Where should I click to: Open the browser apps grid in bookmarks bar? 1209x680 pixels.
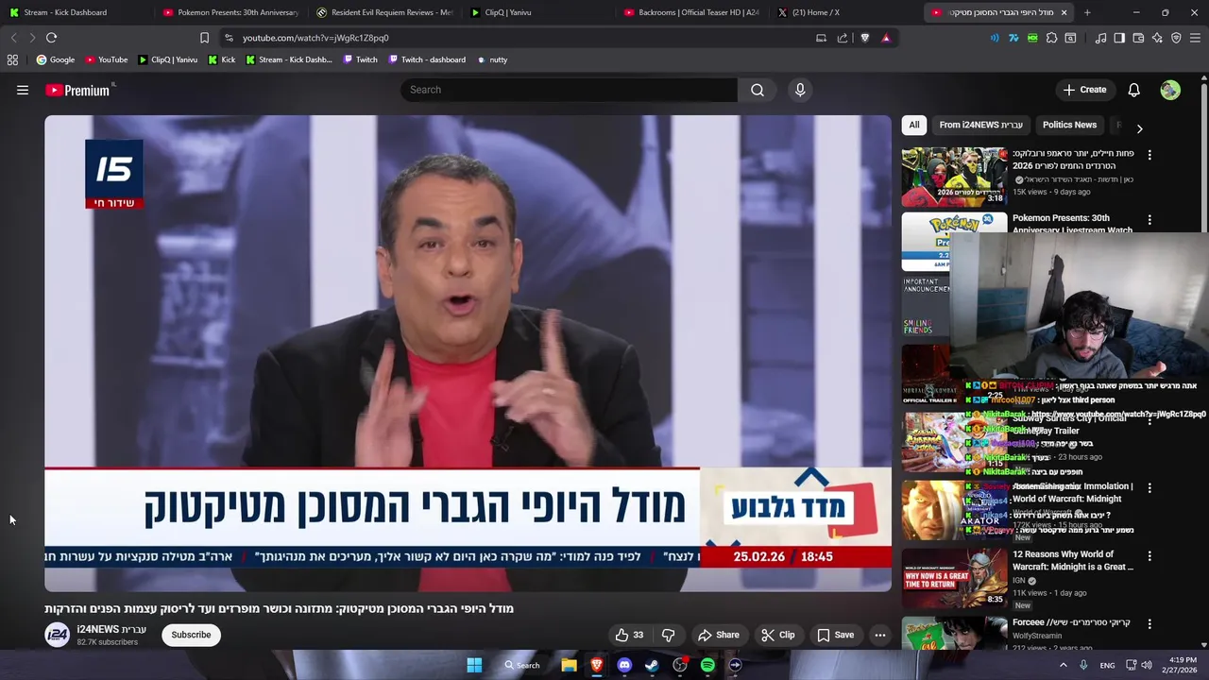point(12,59)
